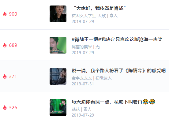Visit author 菜花 profile
Viewport: 169px width, 123px height.
[76, 110]
